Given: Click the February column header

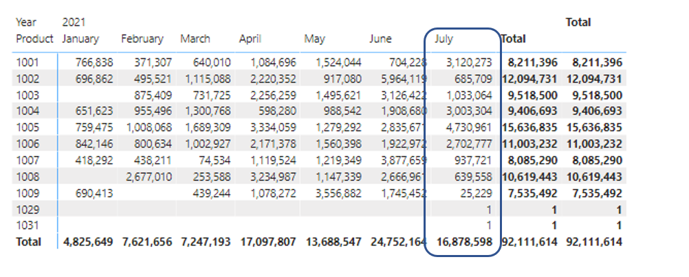Looking at the screenshot, I should 142,38.
